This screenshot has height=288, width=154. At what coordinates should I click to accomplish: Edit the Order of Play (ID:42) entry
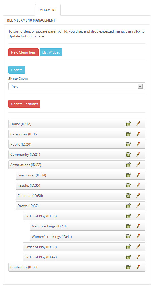tap(138, 257)
